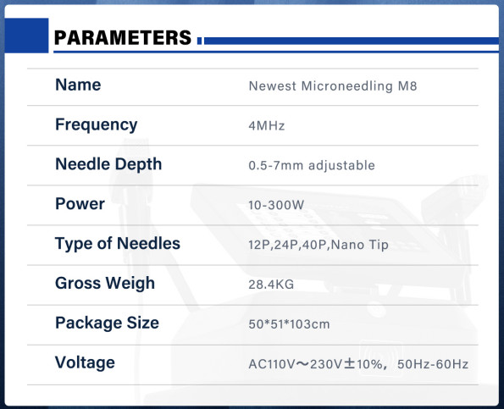Select the Needle Depth label
The image size is (504, 409).
point(108,164)
